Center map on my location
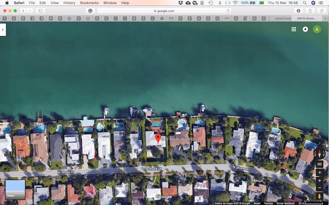The image size is (329, 205). [320, 173]
